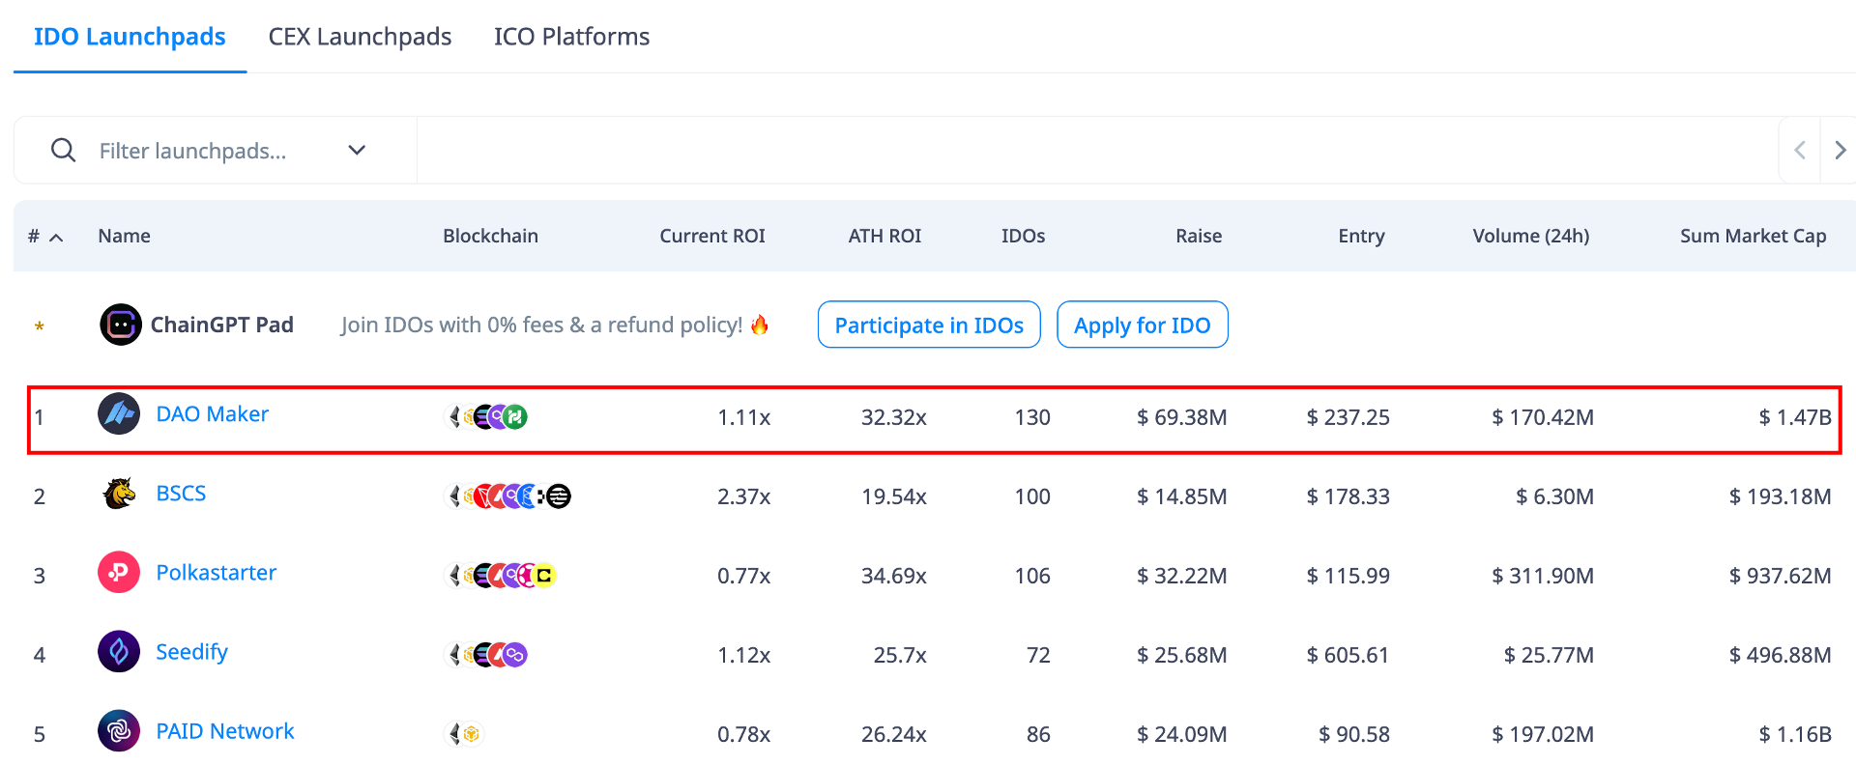Sort by Raise column header
The height and width of the screenshot is (765, 1856).
click(1199, 236)
